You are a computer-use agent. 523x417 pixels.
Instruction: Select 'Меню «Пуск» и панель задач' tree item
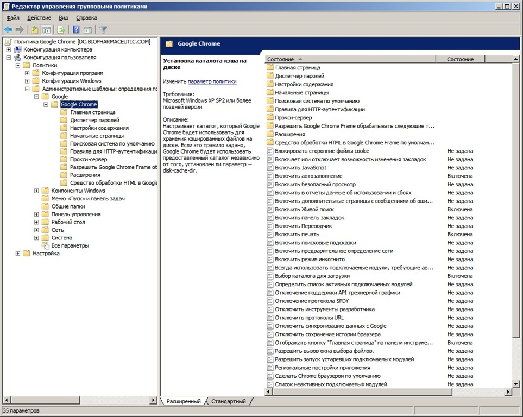click(88, 199)
